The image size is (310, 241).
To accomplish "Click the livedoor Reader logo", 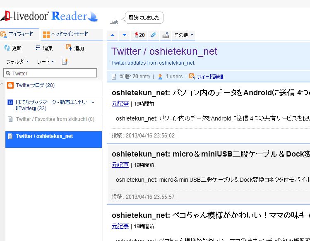I will point(49,16).
